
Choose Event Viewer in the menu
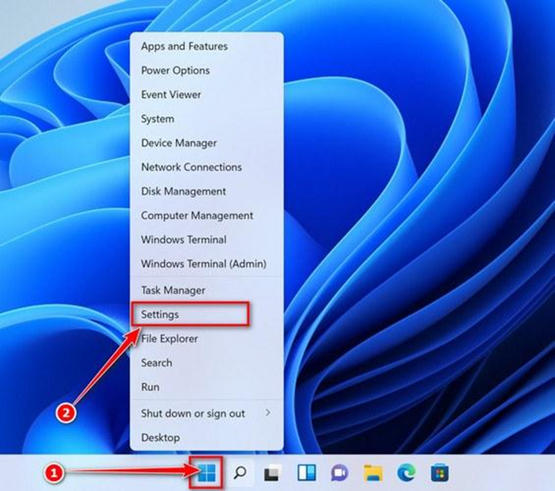[x=207, y=94]
